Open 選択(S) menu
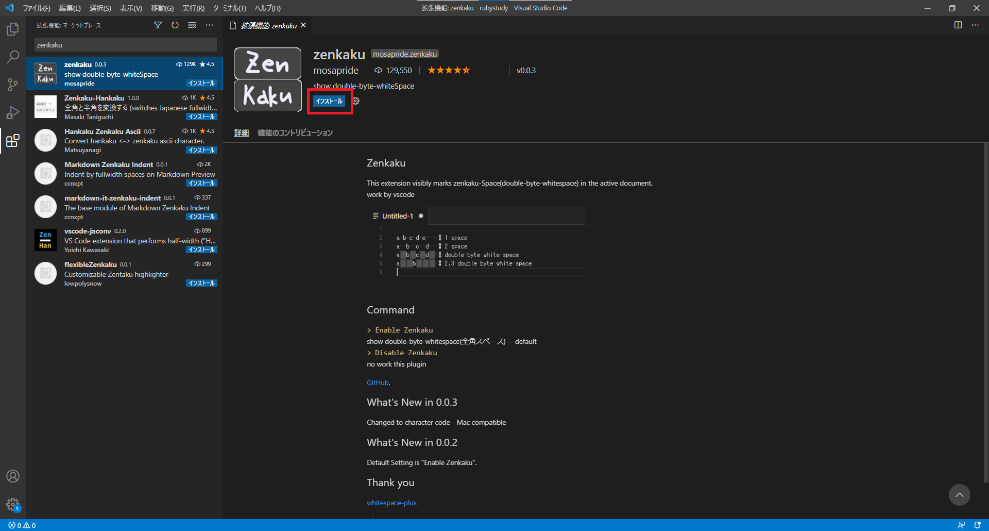The image size is (989, 531). [x=100, y=8]
